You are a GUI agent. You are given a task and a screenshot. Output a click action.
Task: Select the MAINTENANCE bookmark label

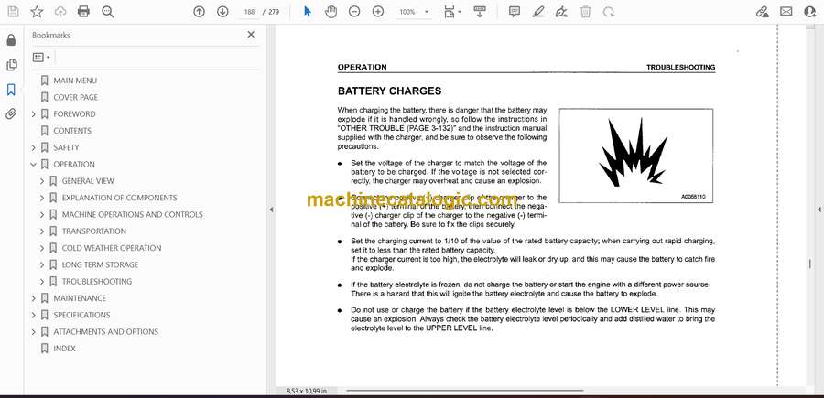point(80,298)
